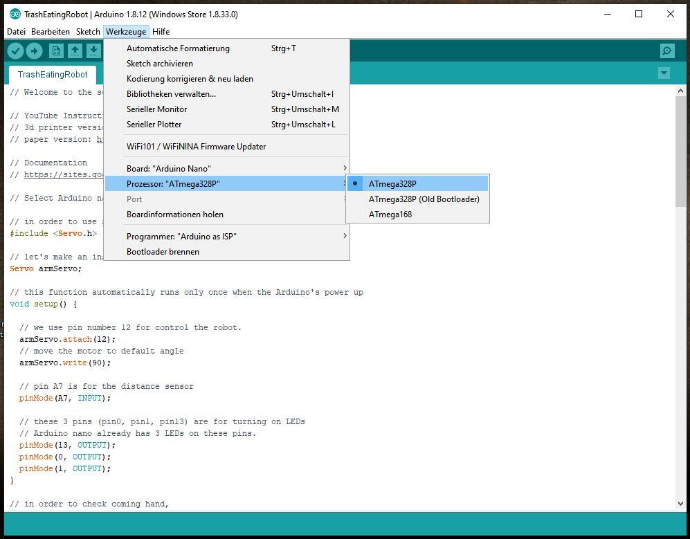690x539 pixels.
Task: Open the Serial Monitor magnifier icon
Action: [x=667, y=51]
